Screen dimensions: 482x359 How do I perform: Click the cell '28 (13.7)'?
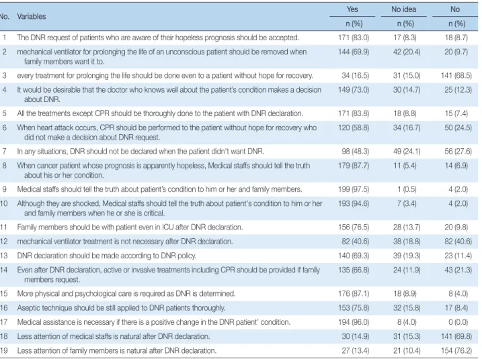[x=407, y=227]
